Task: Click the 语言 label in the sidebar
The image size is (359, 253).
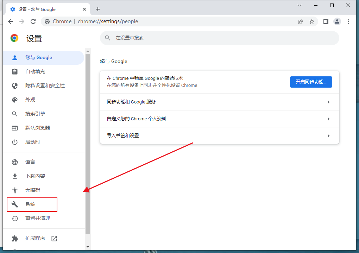Action: tap(30, 162)
